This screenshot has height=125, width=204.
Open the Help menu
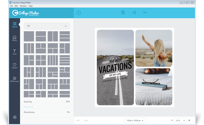coord(31,6)
